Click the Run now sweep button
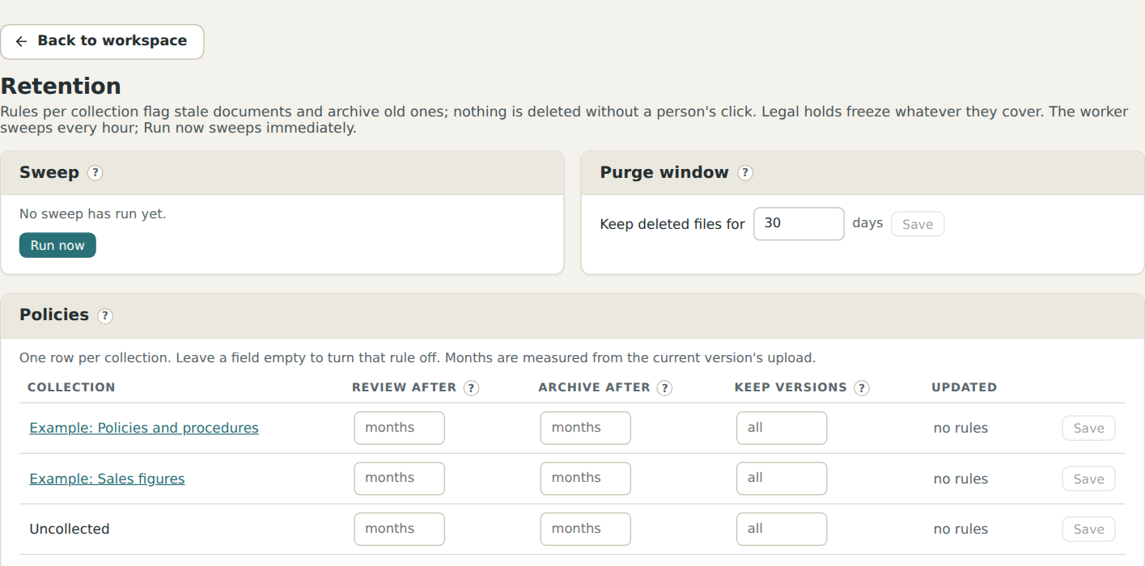This screenshot has height=566, width=1145. pyautogui.click(x=57, y=245)
